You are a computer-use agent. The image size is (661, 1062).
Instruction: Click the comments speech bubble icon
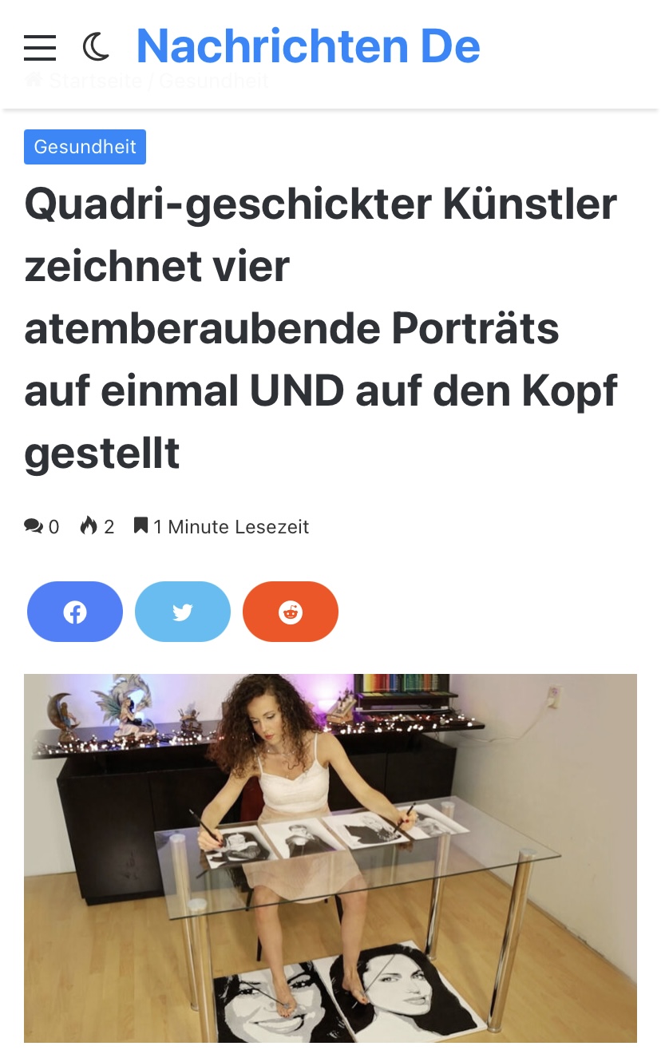pyautogui.click(x=34, y=526)
